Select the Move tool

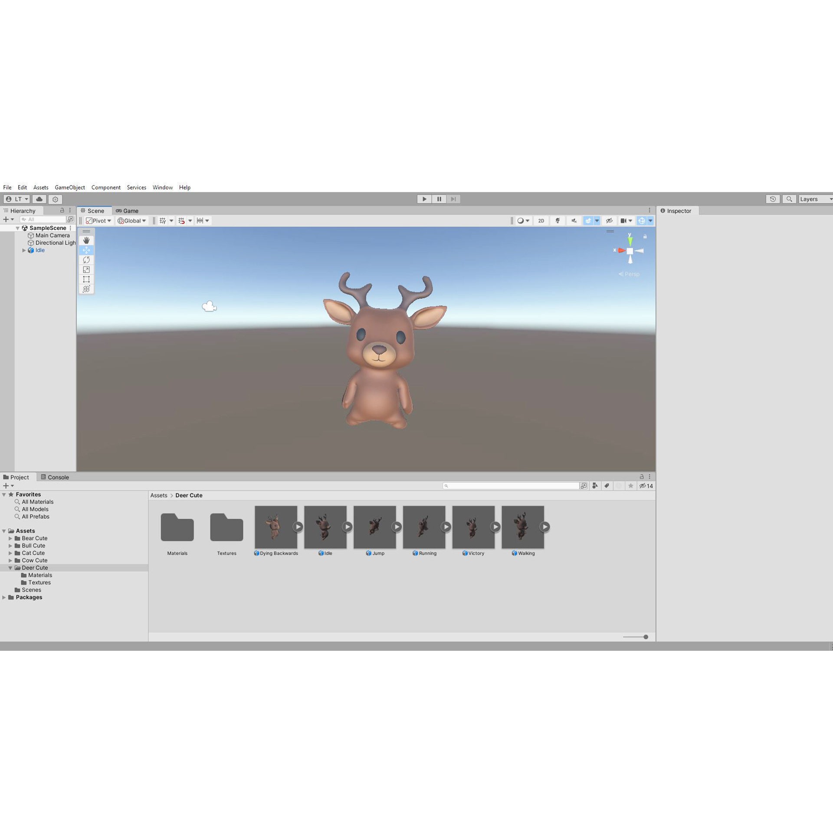(86, 250)
